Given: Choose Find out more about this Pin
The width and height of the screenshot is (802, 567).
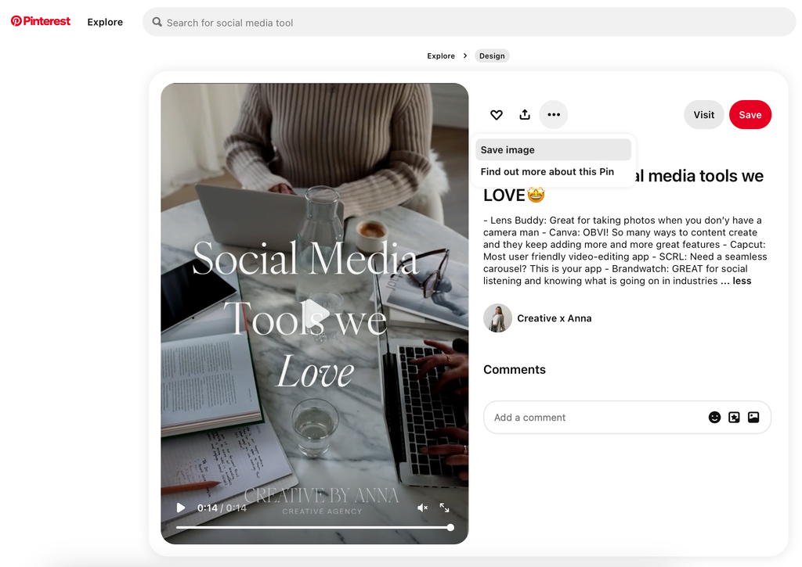Looking at the screenshot, I should [547, 172].
